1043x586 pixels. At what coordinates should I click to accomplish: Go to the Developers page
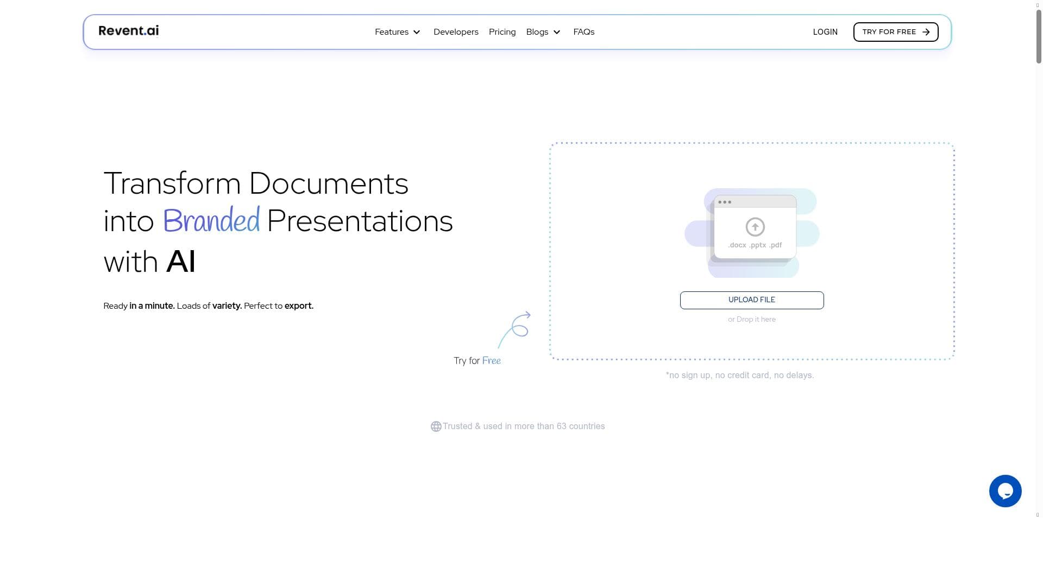(456, 32)
